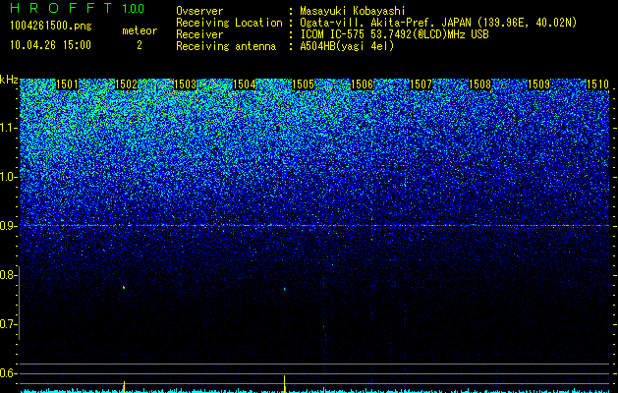618x393 pixels.
Task: Click the 1505 time marker
Action: (x=303, y=84)
